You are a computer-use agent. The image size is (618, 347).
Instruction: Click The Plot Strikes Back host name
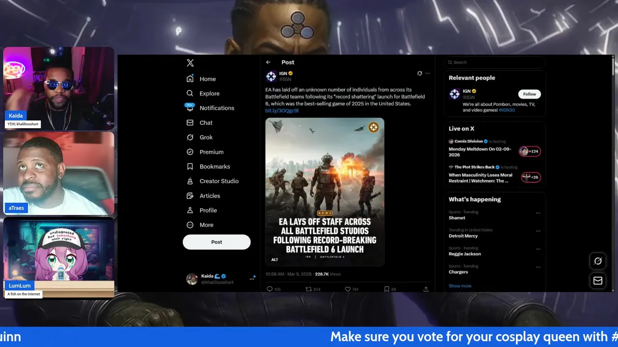tap(475, 167)
